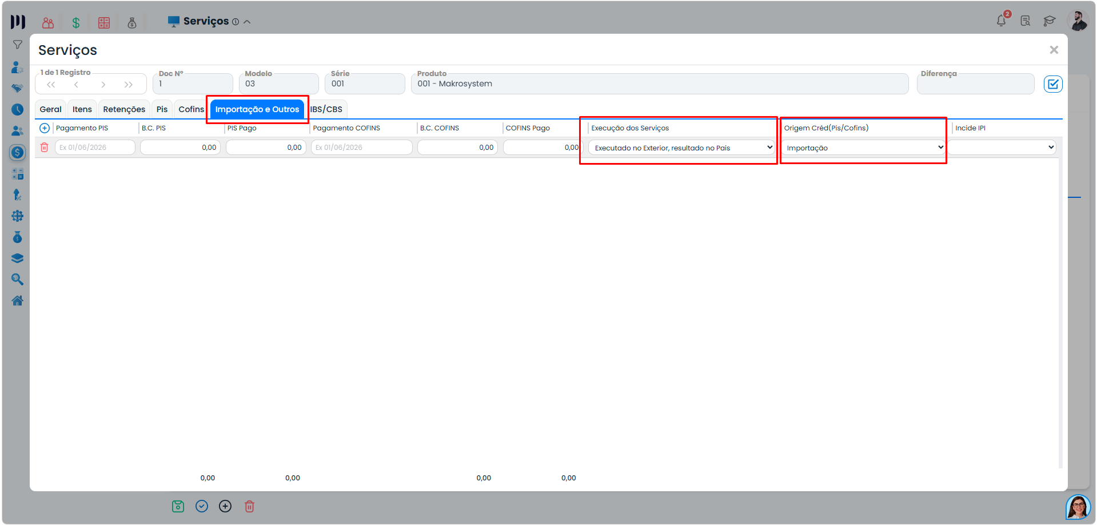
Task: Select the Retenções tab
Action: tap(124, 109)
